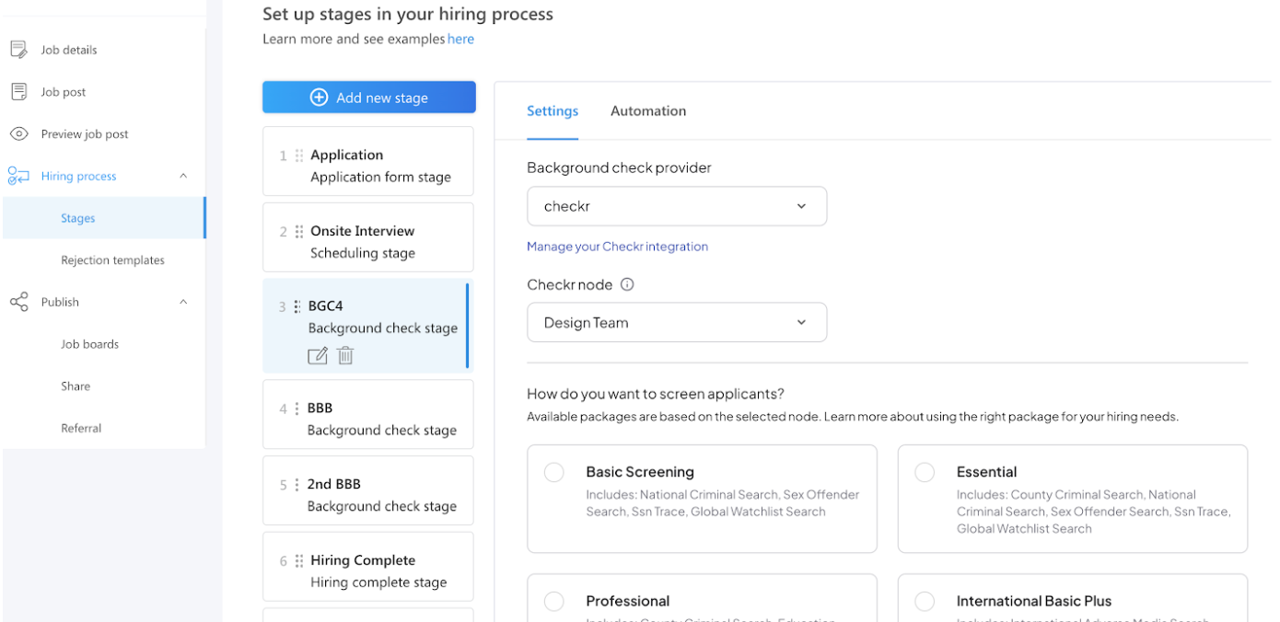Image resolution: width=1280 pixels, height=622 pixels.
Task: Select the Hiring Complete stage card
Action: pos(368,567)
